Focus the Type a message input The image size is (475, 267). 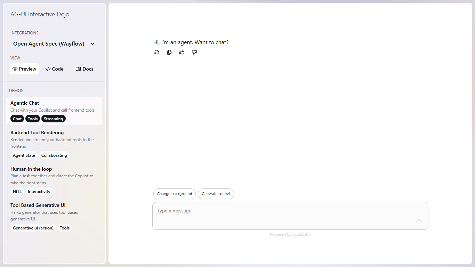click(x=290, y=216)
